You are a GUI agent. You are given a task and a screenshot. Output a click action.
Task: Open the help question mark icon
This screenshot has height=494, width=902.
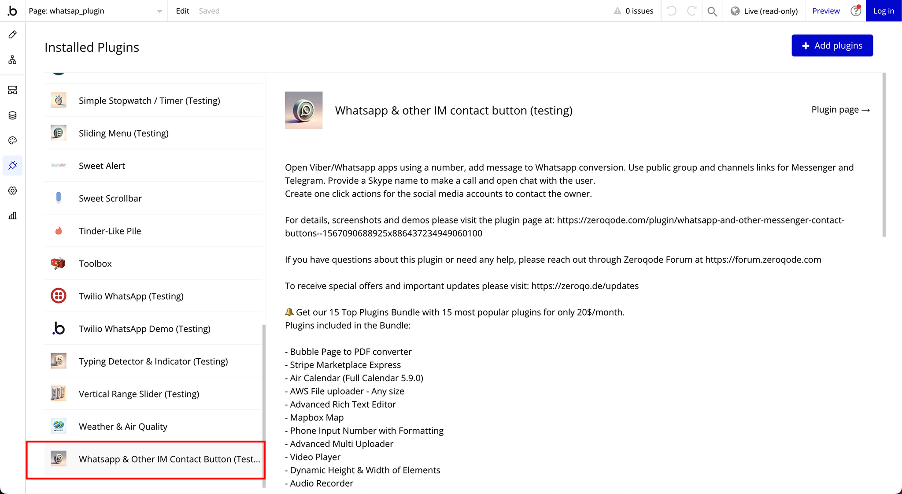point(855,11)
